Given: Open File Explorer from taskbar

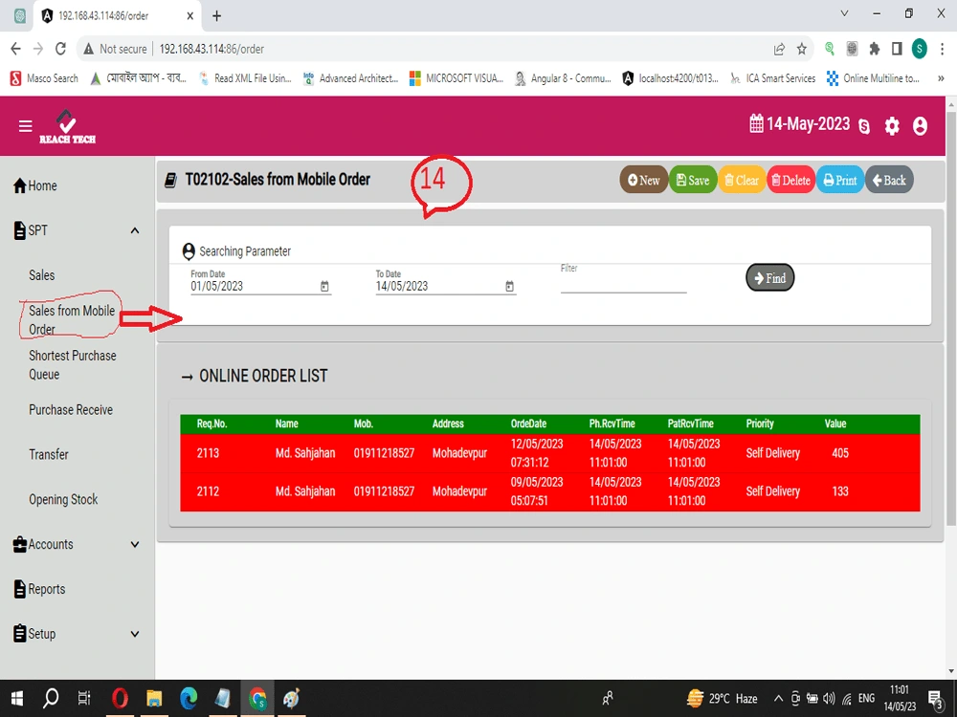Looking at the screenshot, I should (x=154, y=698).
